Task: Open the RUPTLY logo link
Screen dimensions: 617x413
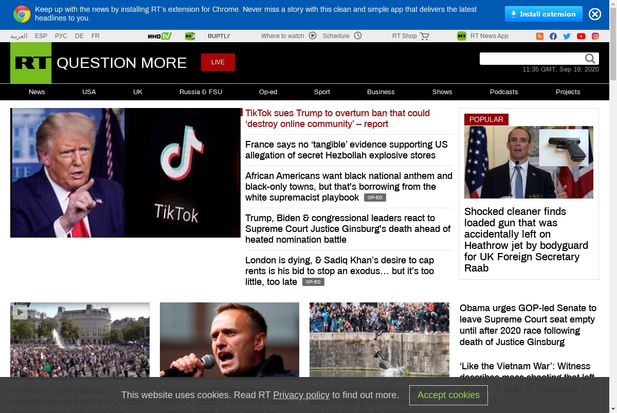Action: pos(219,36)
